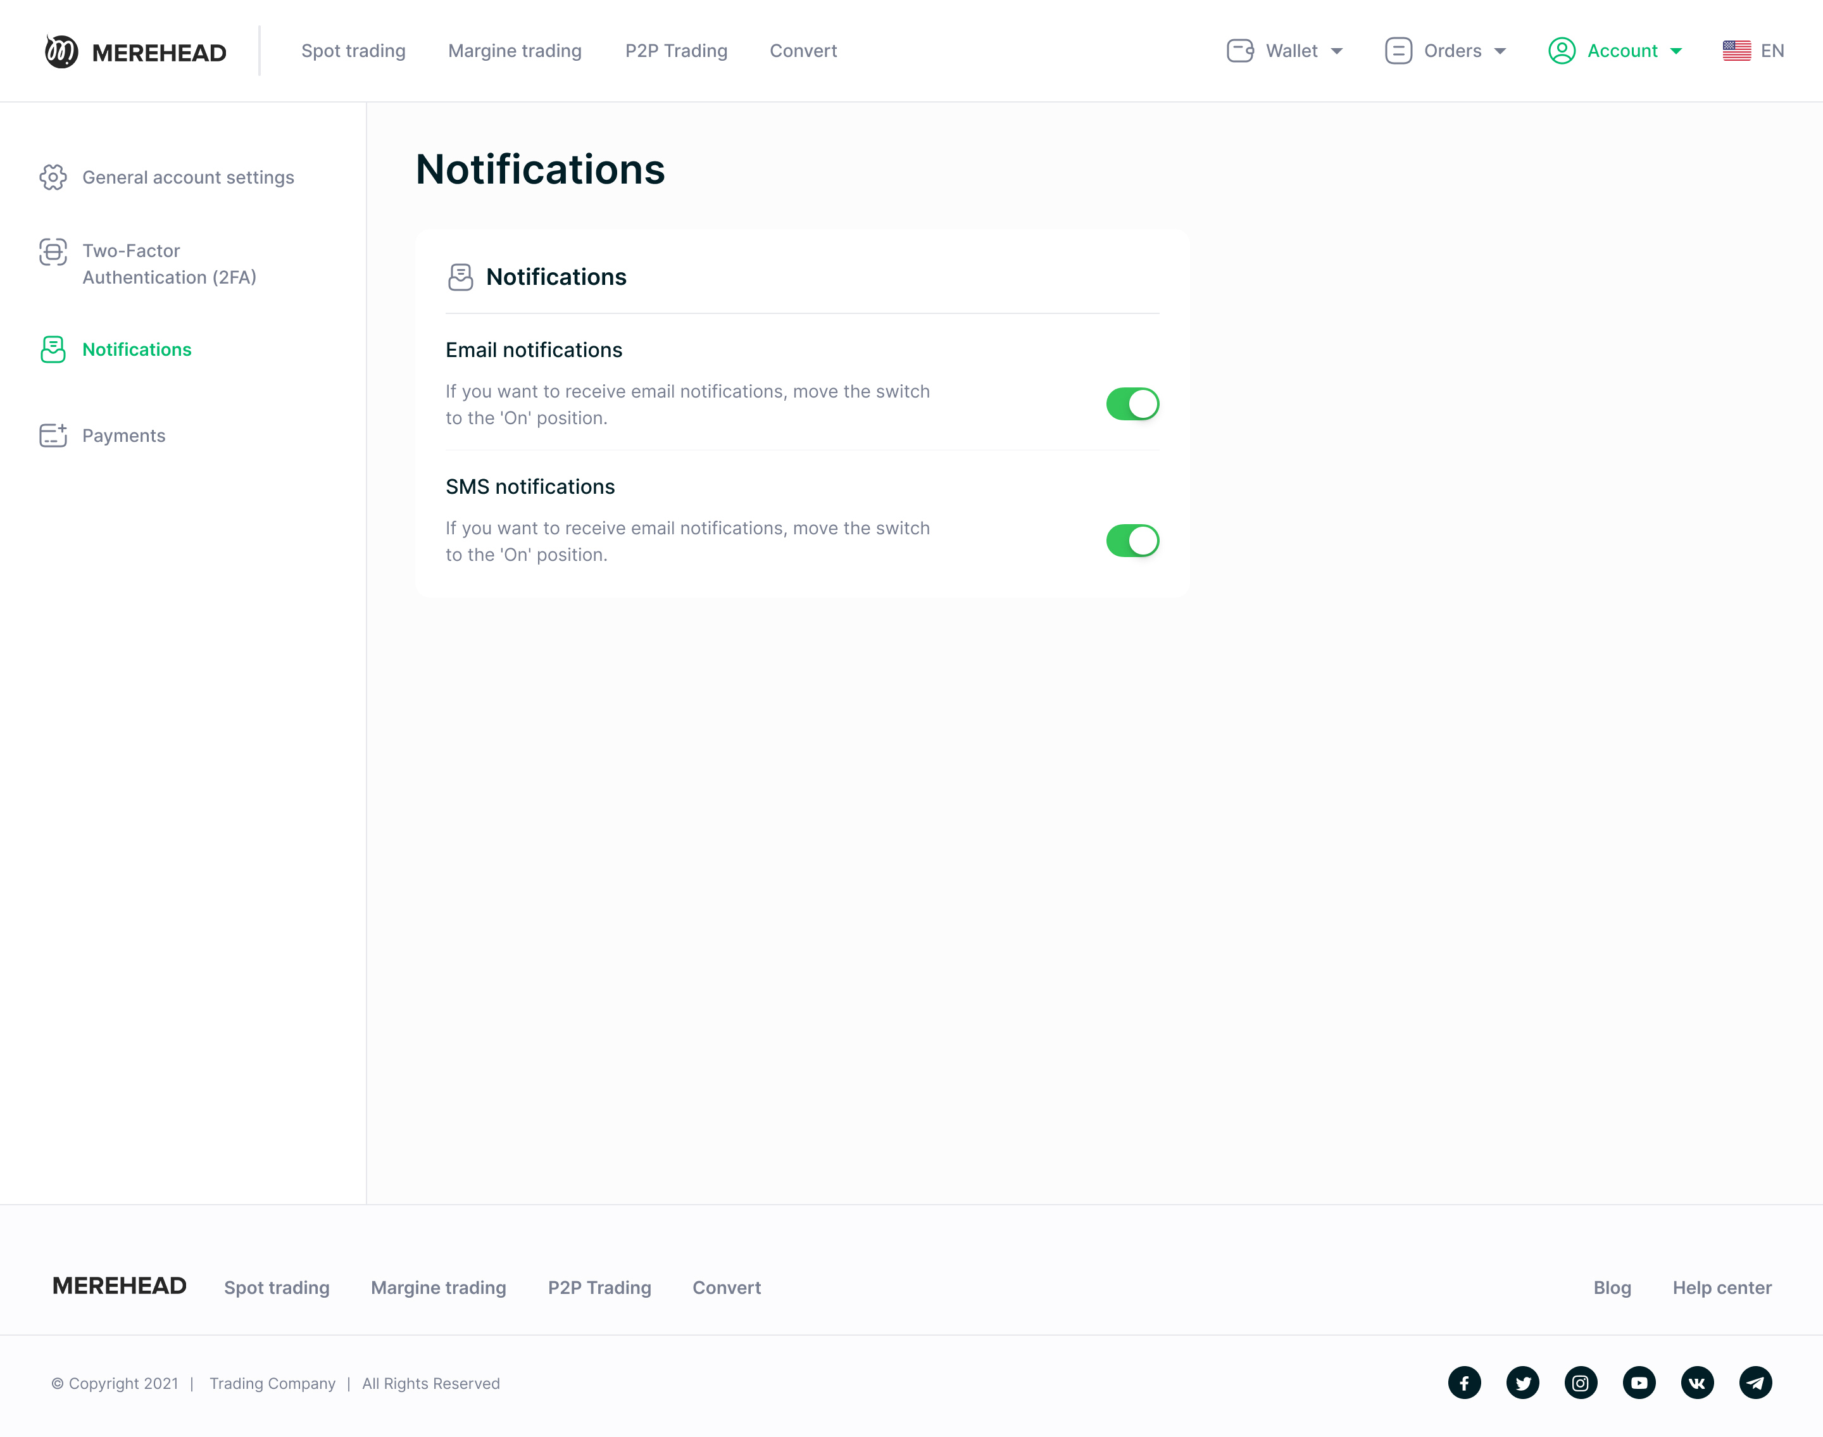Open the YouTube footer icon
This screenshot has height=1437, width=1823.
point(1638,1383)
